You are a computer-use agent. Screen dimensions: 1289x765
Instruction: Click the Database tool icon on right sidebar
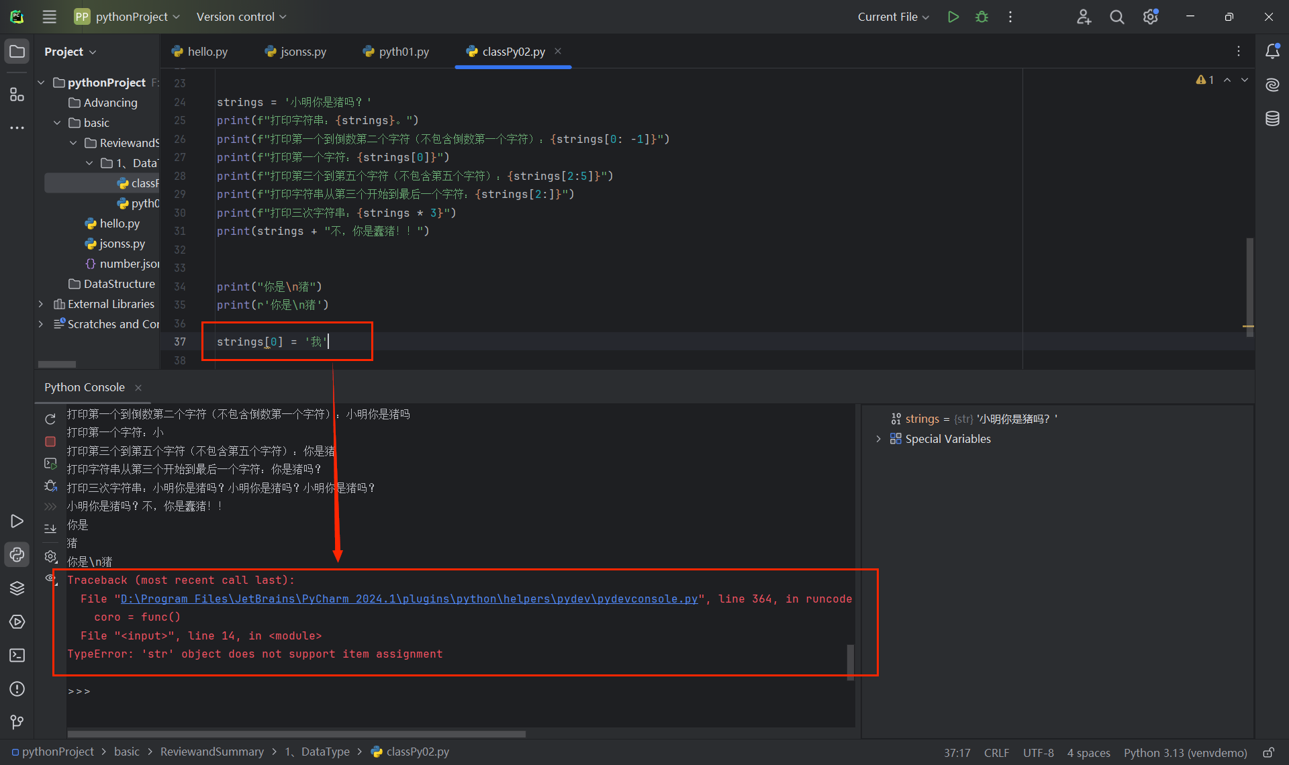1272,119
